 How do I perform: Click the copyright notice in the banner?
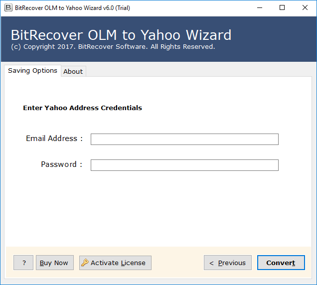113,46
